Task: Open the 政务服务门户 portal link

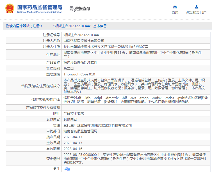Action: (196, 12)
